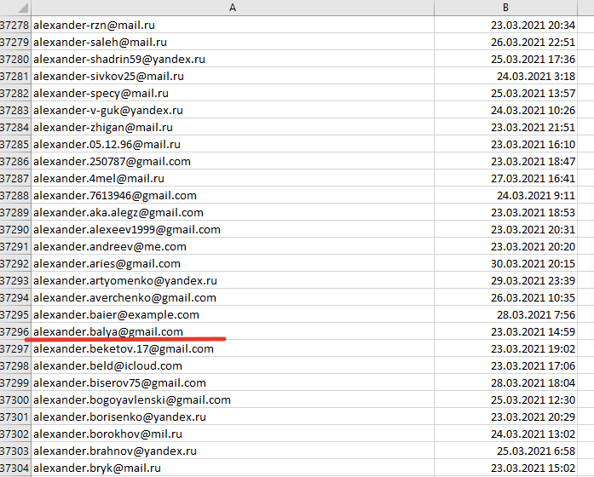
Task: Click alexander.andreev@me.com cell
Action: click(110, 247)
